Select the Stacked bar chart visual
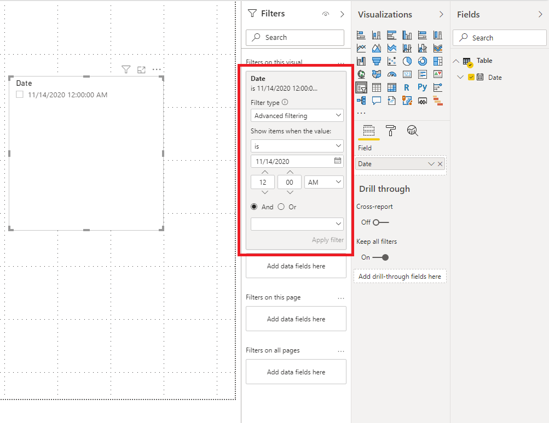This screenshot has width=549, height=423. (361, 35)
